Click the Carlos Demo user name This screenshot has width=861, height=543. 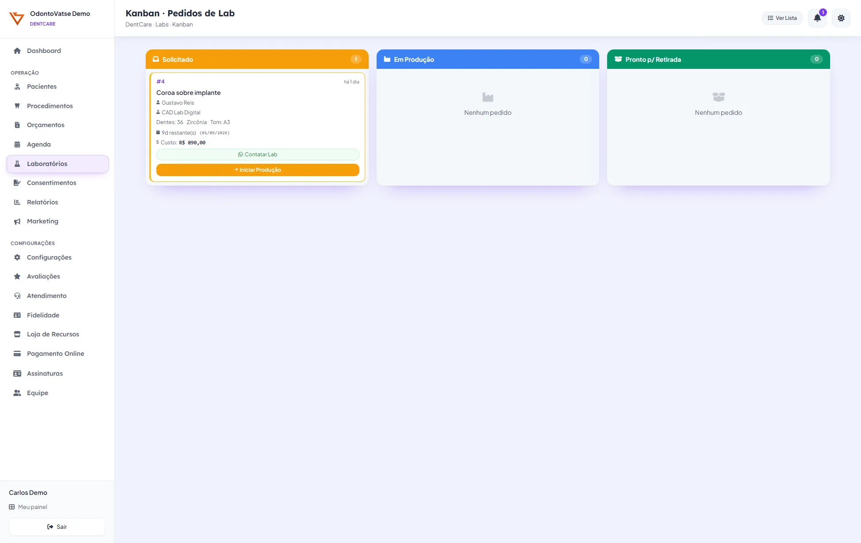28,493
